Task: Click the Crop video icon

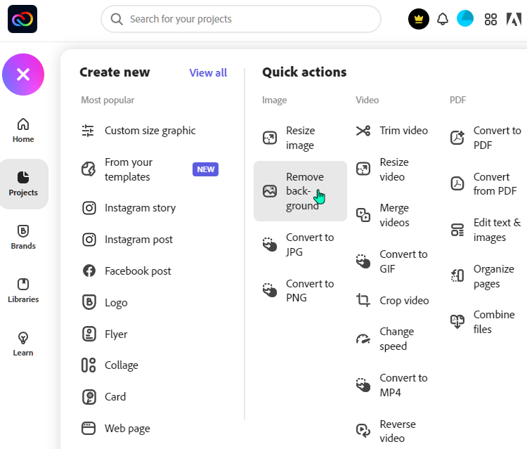Action: click(363, 300)
